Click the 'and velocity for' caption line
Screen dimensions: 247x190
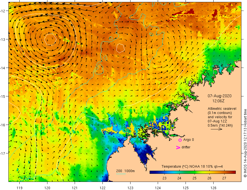point(220,117)
